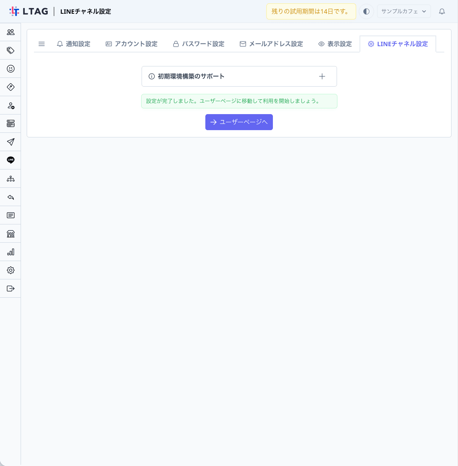This screenshot has height=466, width=458.
Task: Open the gear settings icon in sidebar
Action: 11,270
